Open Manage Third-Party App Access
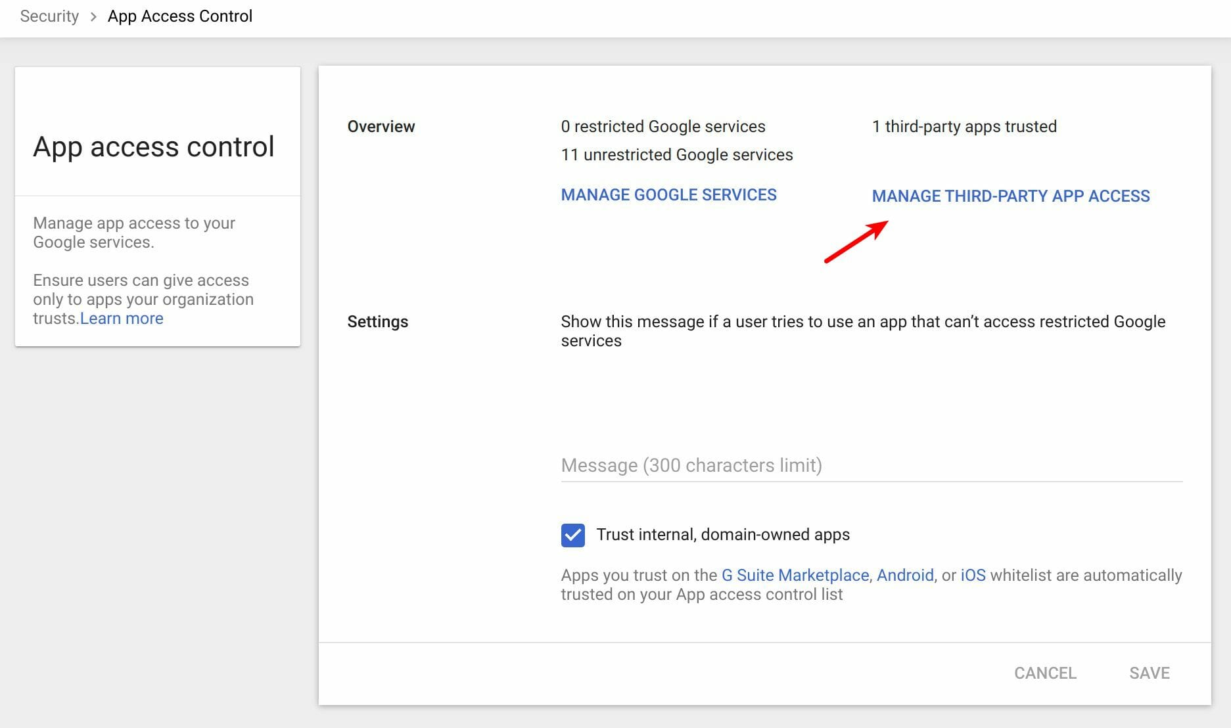 coord(1010,195)
